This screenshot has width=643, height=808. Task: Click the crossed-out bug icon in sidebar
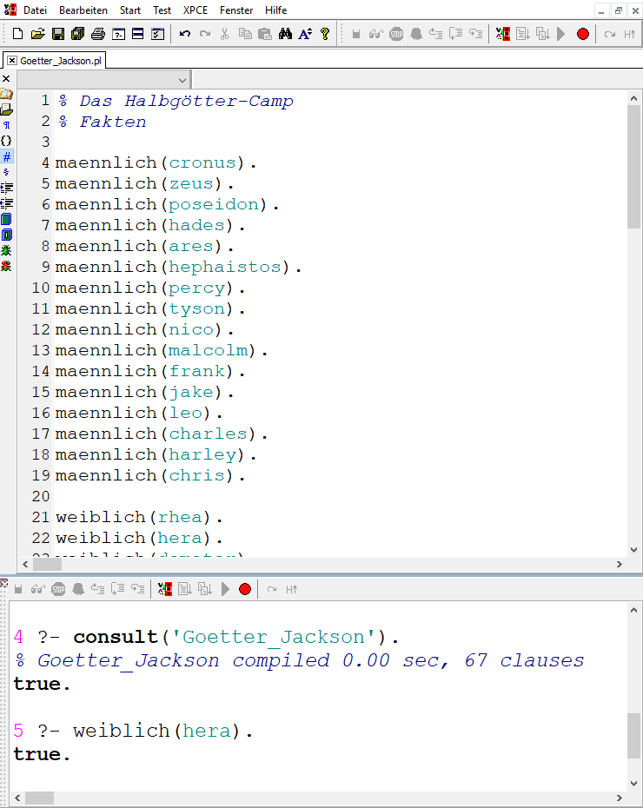(x=6, y=267)
